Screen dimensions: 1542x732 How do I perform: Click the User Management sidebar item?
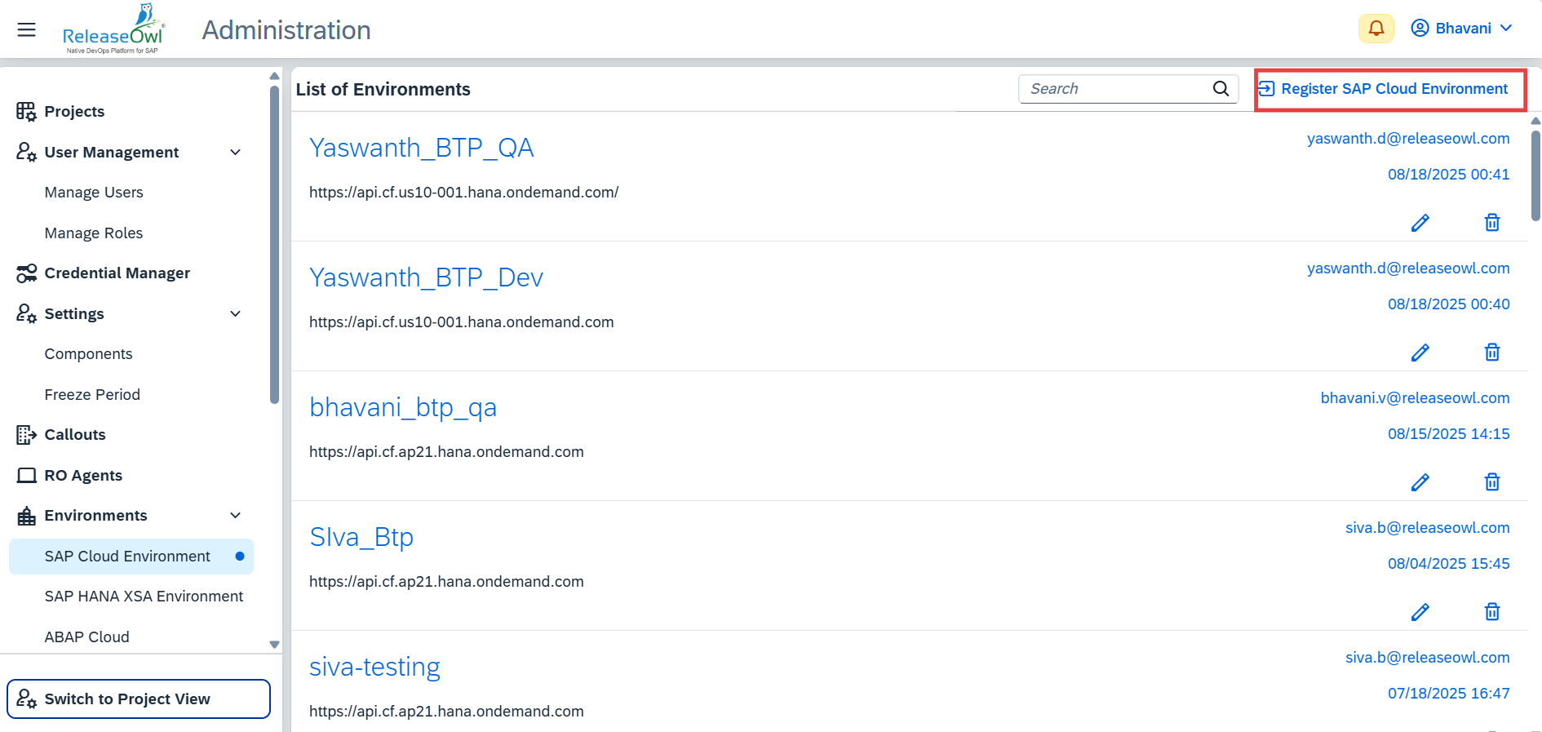[111, 153]
